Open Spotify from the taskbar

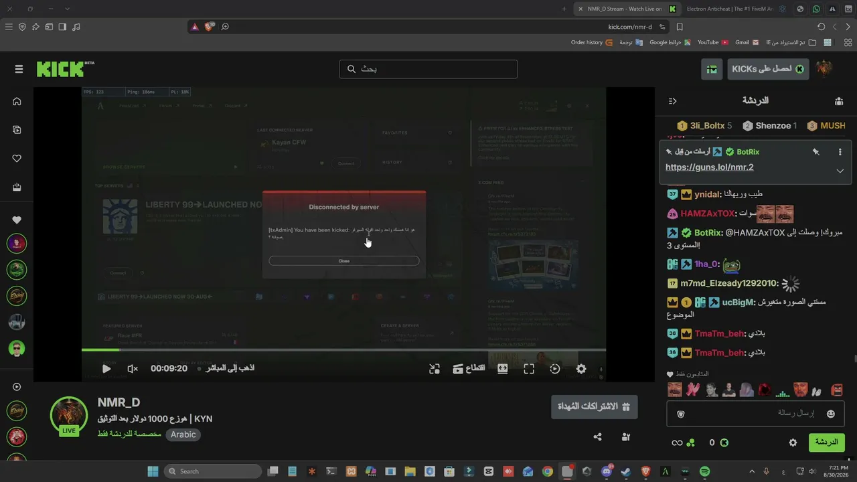pyautogui.click(x=704, y=471)
